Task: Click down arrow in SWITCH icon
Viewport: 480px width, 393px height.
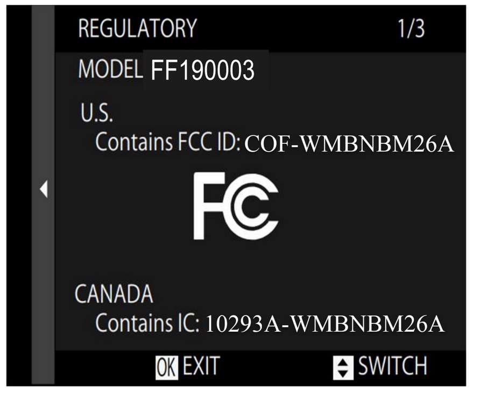Action: (x=343, y=373)
